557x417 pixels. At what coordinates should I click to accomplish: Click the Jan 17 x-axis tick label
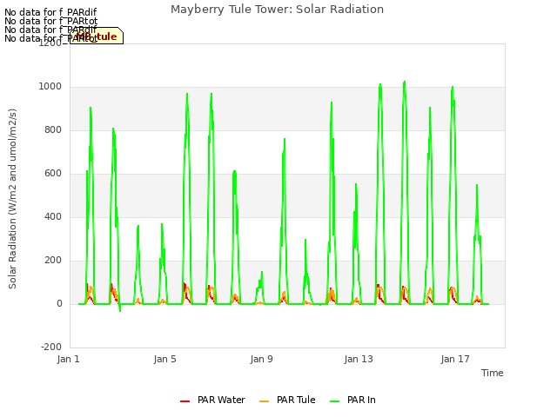[455, 359]
